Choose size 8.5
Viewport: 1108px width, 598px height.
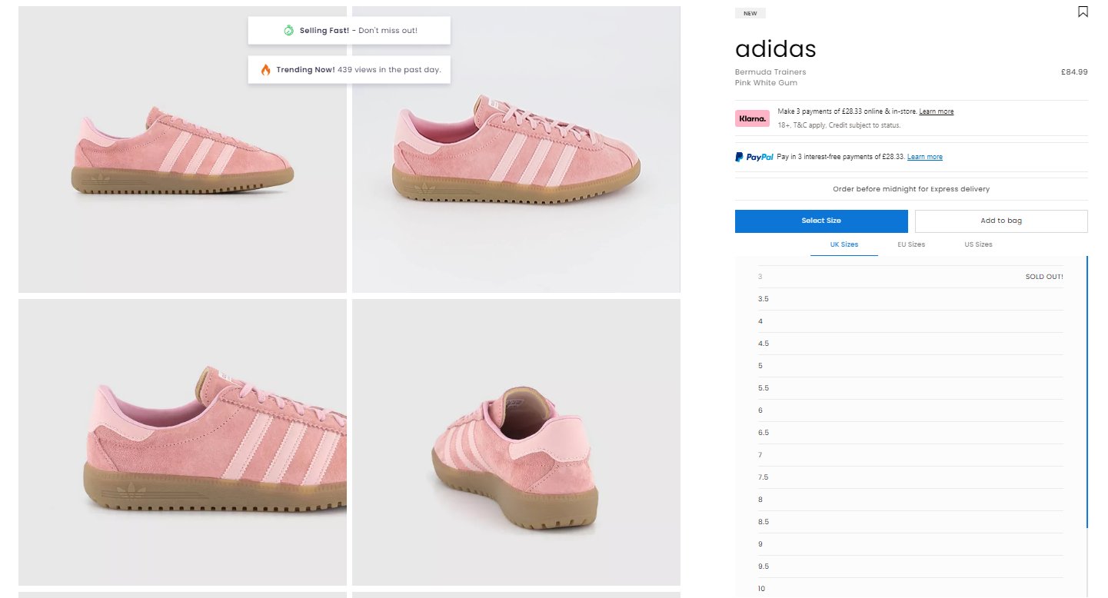(910, 522)
